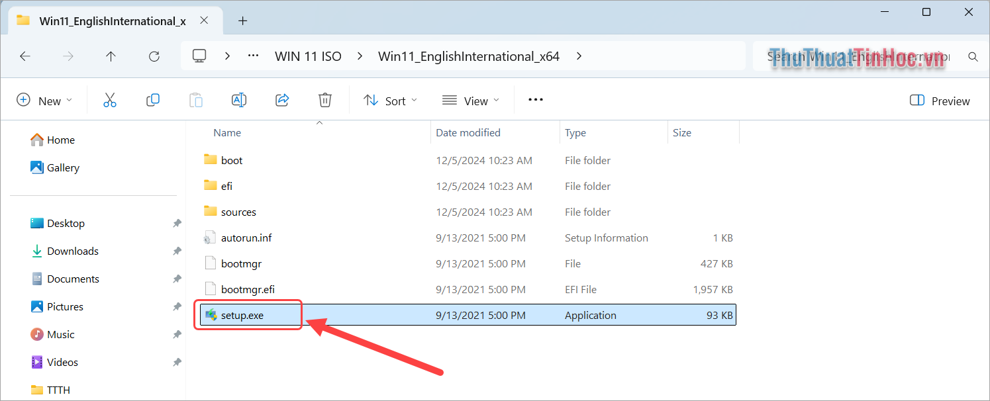Click the Win11_EnglishInternational_x64 breadcrumb
990x401 pixels.
click(469, 56)
